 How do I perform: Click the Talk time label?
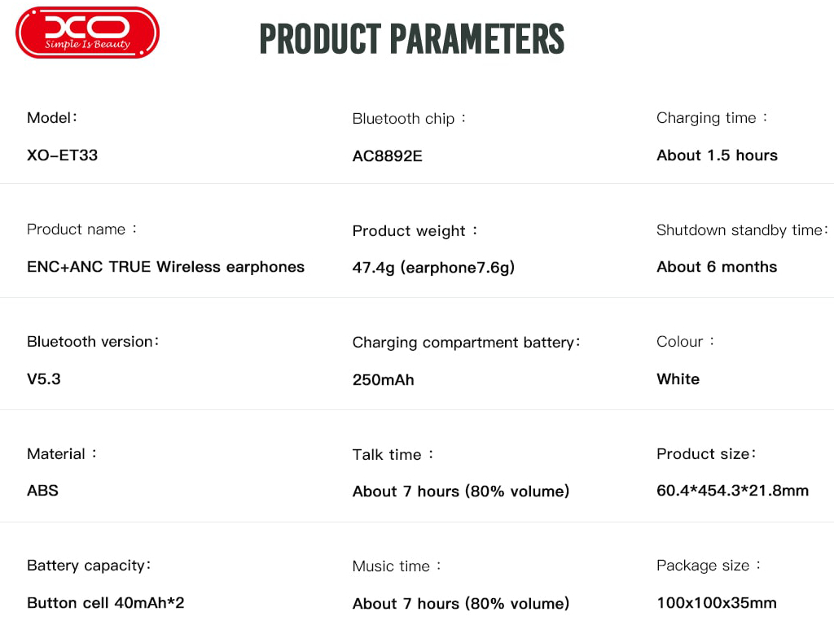pos(387,455)
